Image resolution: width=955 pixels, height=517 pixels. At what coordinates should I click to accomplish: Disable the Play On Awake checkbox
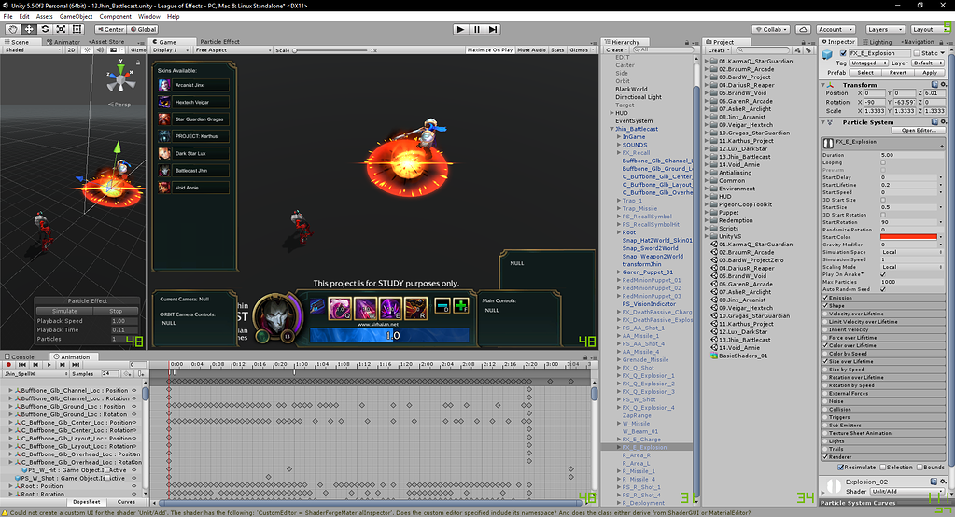point(883,274)
